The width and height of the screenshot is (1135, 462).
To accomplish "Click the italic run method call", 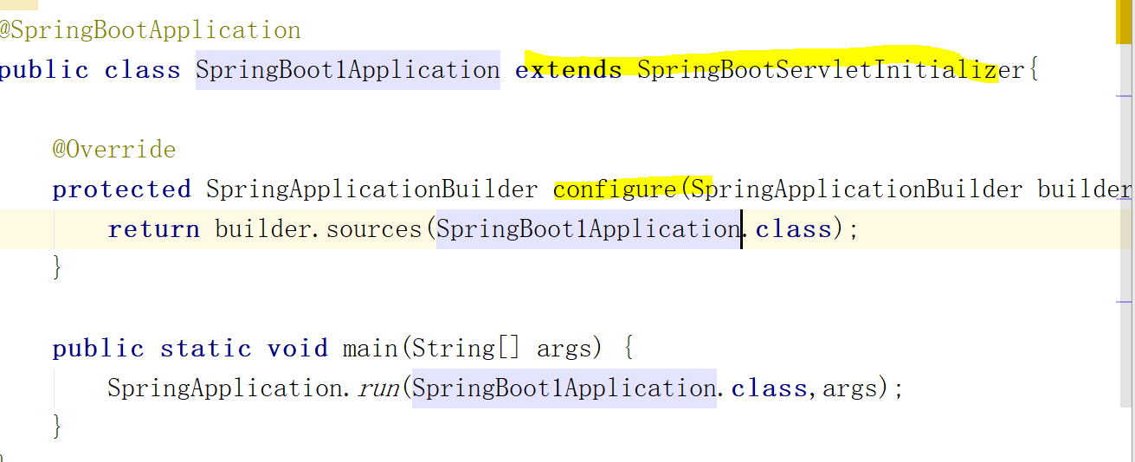I will click(377, 388).
